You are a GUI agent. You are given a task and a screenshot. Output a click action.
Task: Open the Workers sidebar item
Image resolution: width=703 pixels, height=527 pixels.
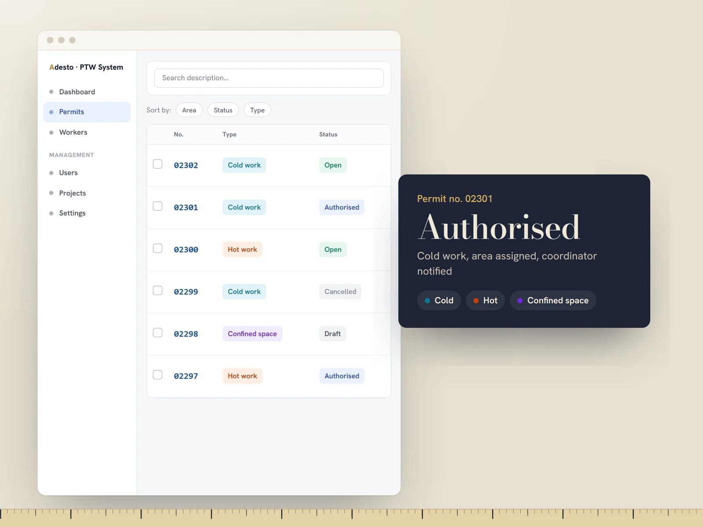87,132
